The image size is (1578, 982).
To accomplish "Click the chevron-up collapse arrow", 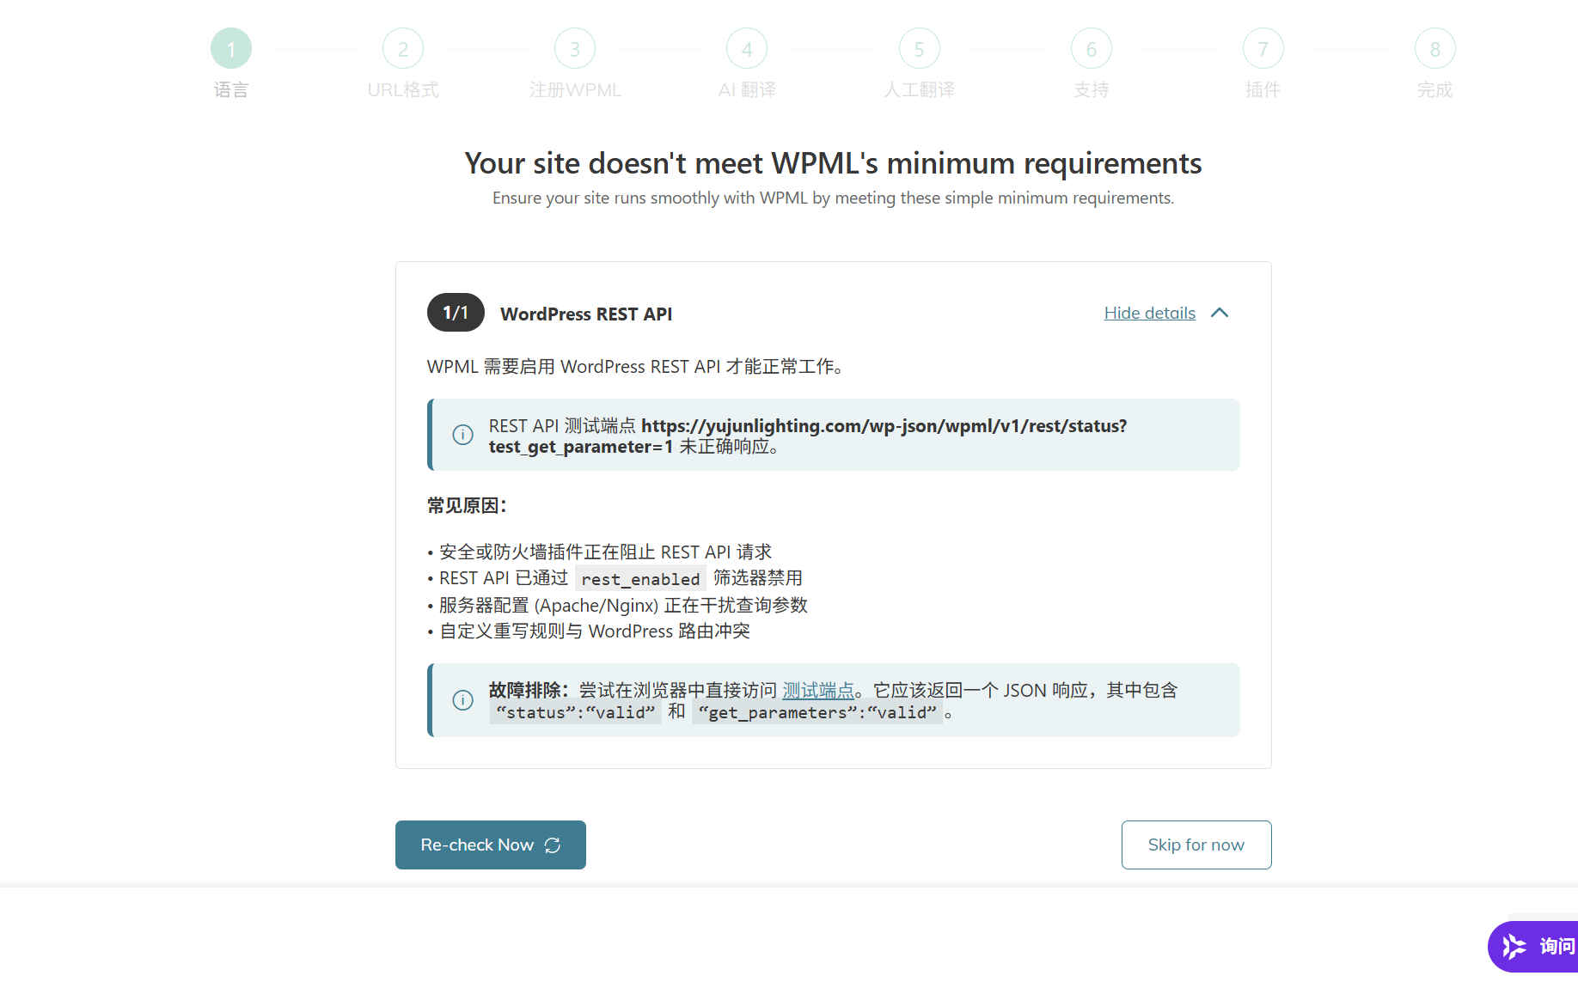I will [1220, 313].
